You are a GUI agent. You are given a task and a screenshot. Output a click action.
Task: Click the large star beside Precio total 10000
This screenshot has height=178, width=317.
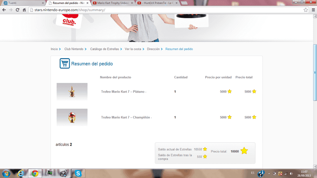coord(244,151)
